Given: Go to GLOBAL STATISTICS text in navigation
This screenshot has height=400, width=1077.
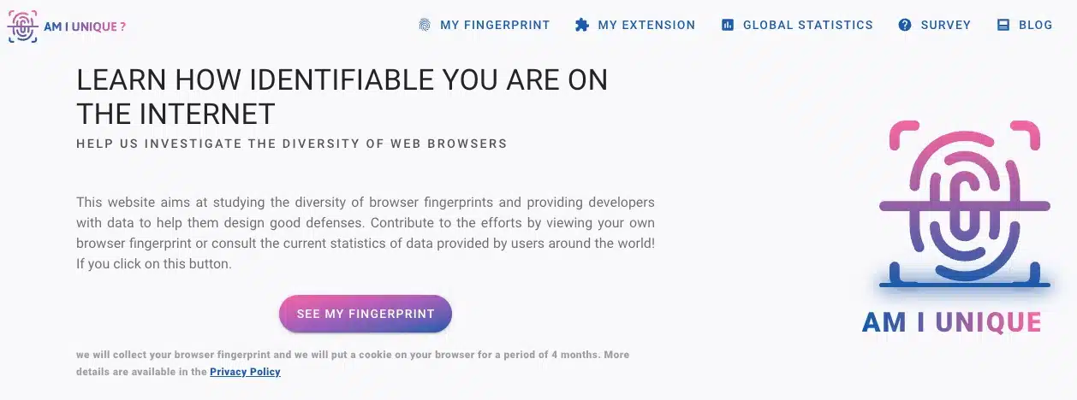Looking at the screenshot, I should tap(808, 26).
